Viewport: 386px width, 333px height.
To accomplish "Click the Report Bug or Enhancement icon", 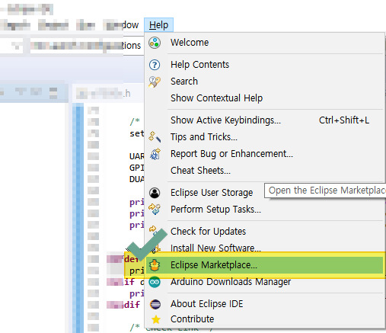I will coord(155,154).
